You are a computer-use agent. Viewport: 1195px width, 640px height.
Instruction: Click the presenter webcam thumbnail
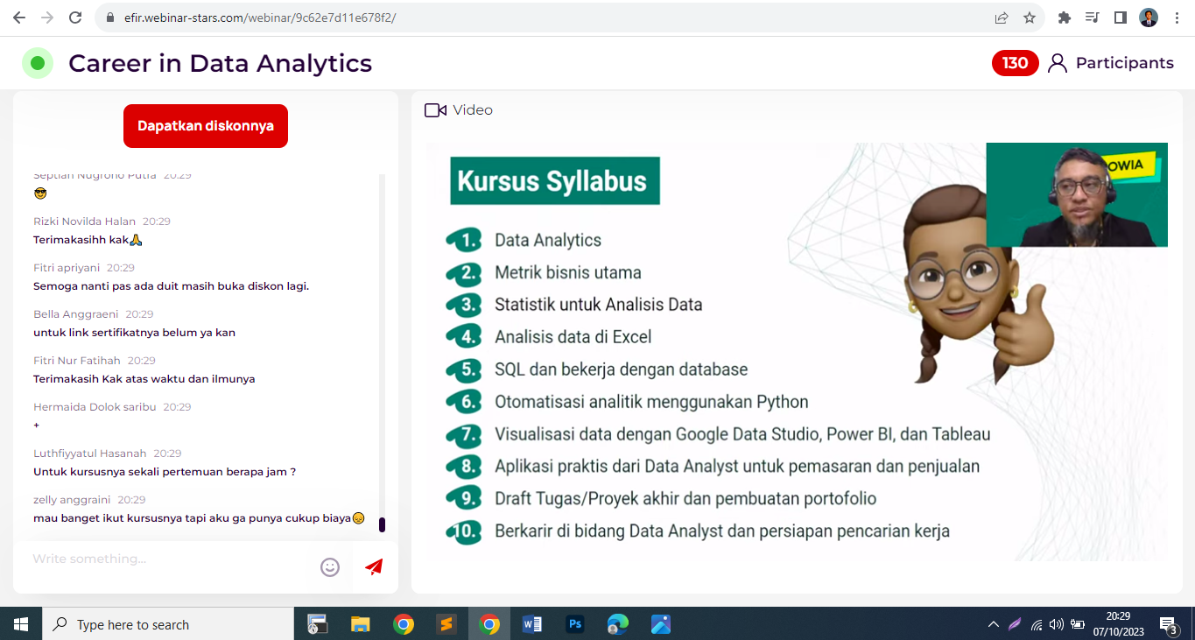pos(1077,194)
